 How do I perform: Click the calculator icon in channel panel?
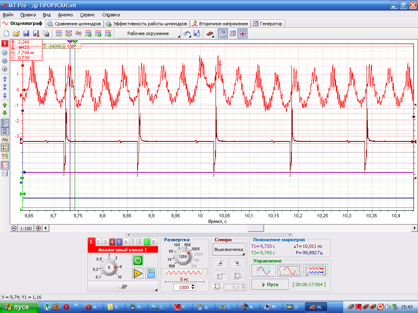click(x=151, y=273)
